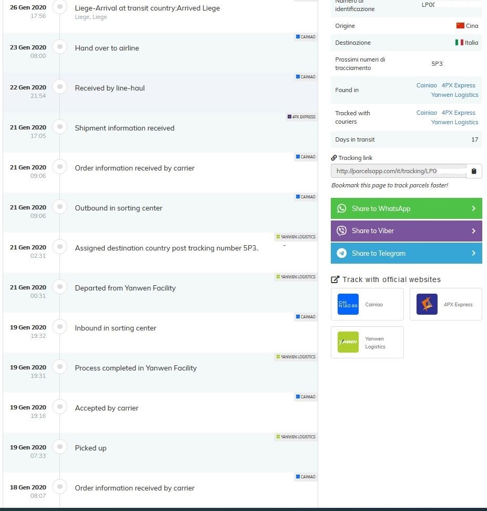Select the 'Origine' label
The height and width of the screenshot is (511, 487).
point(345,26)
